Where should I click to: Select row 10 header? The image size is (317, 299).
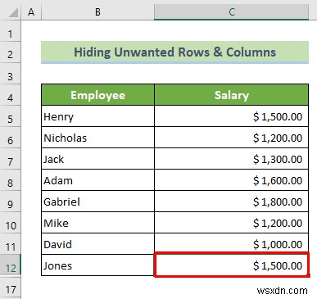pyautogui.click(x=10, y=223)
